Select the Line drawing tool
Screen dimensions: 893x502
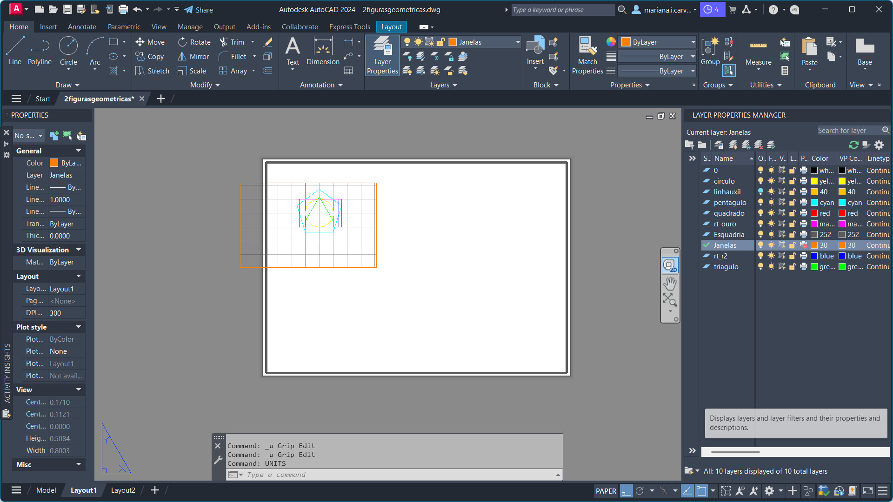point(14,51)
